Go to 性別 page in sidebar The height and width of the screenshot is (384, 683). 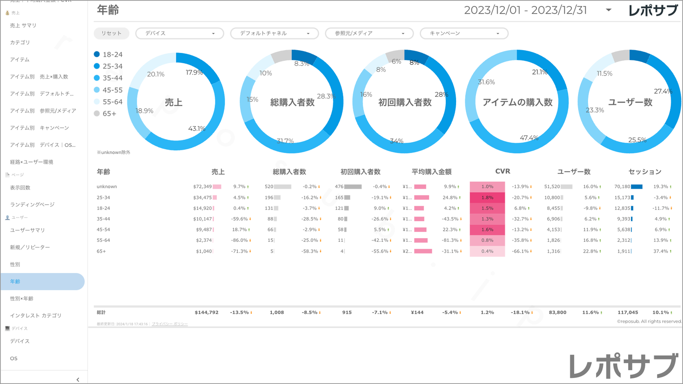(x=15, y=265)
